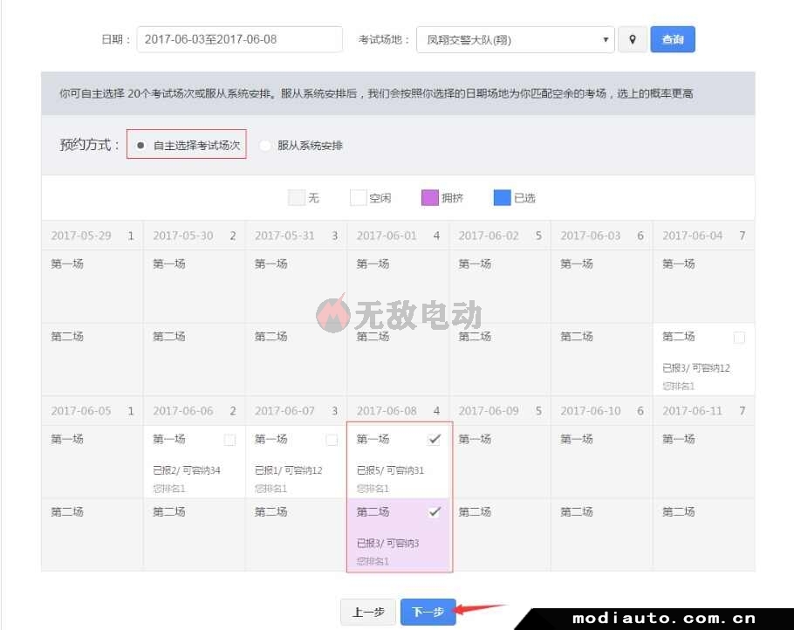
Task: Uncheck the 第一场 session on 2017-06-08
Action: [x=434, y=440]
